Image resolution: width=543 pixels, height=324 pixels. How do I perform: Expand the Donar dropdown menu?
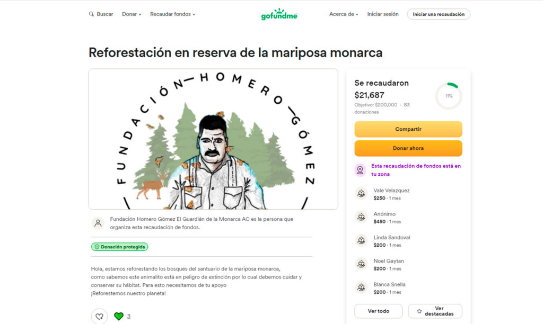pos(132,14)
